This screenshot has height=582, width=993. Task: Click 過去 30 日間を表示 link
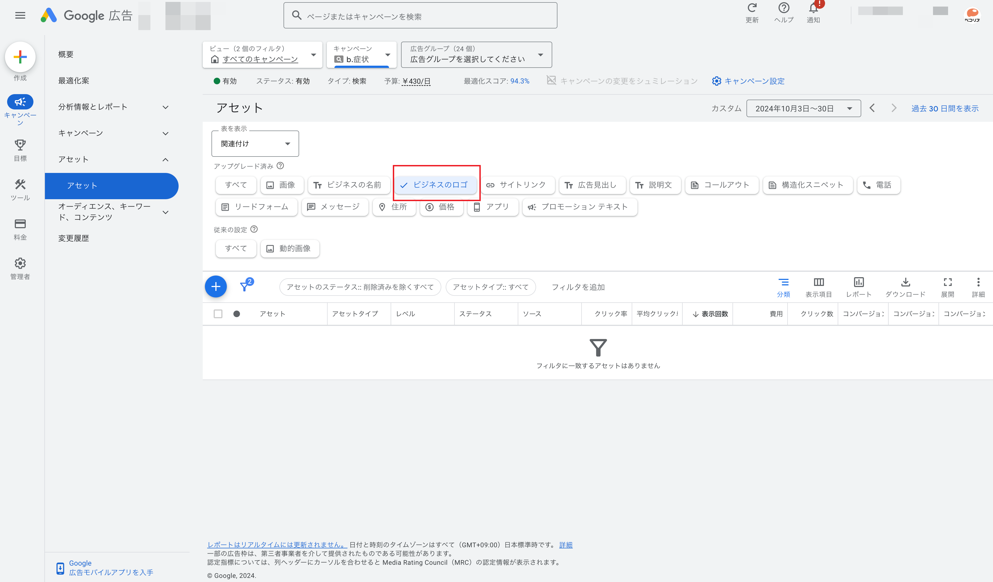(945, 109)
